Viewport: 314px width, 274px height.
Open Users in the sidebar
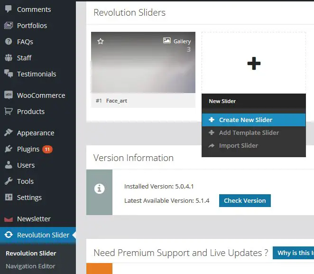click(x=26, y=165)
